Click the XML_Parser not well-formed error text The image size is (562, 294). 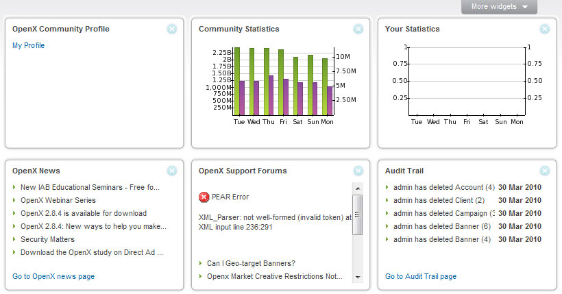click(276, 222)
